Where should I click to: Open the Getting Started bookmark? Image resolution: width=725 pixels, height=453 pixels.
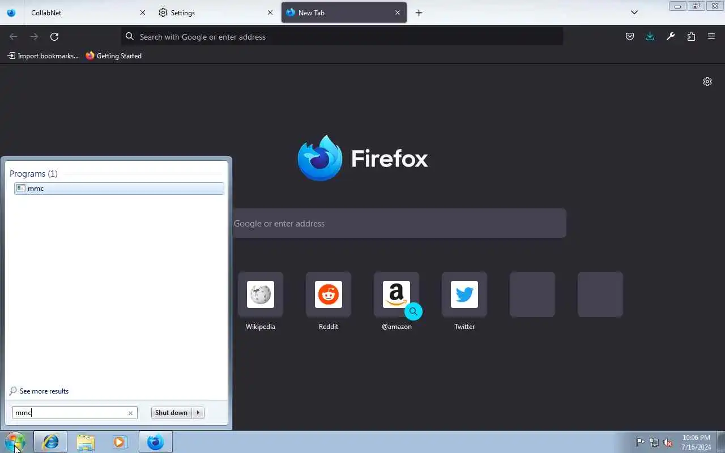(x=114, y=56)
